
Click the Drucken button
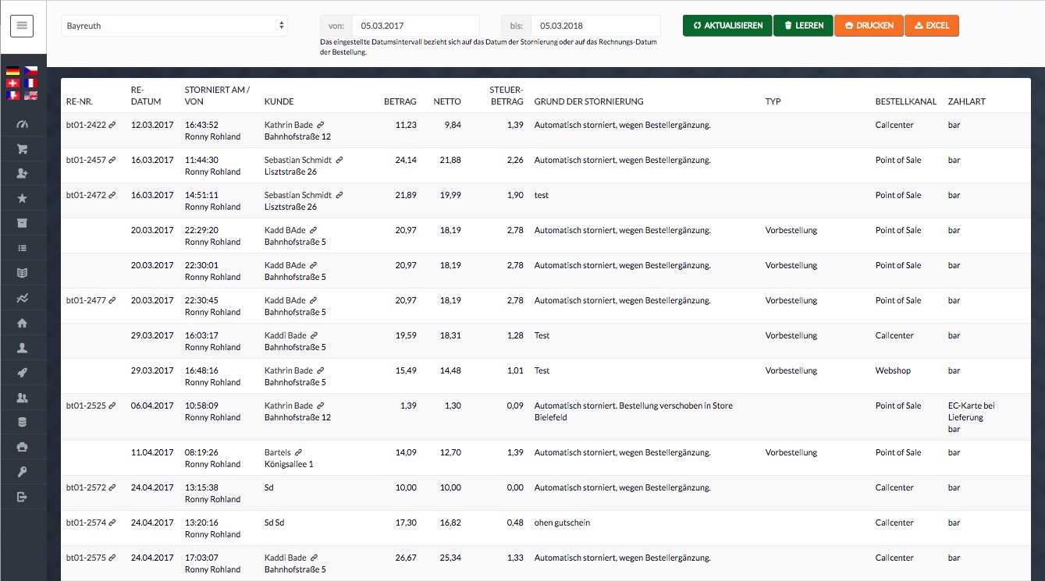(x=869, y=26)
